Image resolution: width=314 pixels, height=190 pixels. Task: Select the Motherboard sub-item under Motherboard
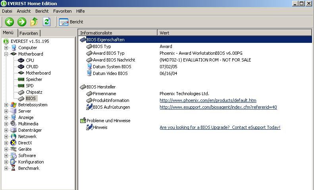[38, 73]
